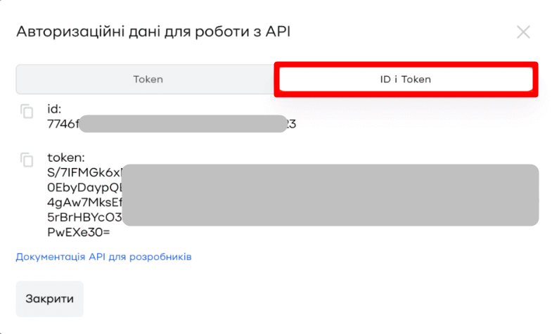This screenshot has height=334, width=552.
Task: Open the 'Документація API для розробників' link
Action: (x=103, y=257)
